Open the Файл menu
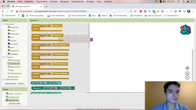This screenshot has height=110, width=196. click(20, 2)
